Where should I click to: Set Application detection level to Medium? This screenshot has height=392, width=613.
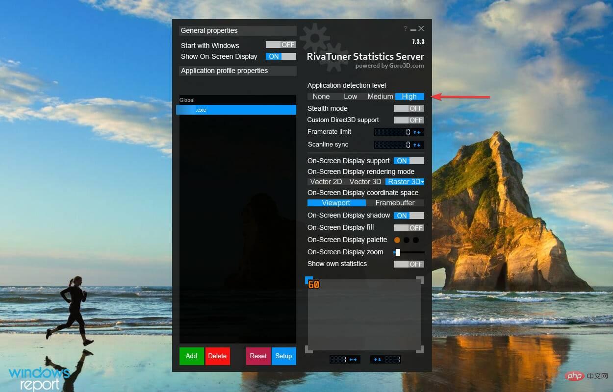coord(380,97)
